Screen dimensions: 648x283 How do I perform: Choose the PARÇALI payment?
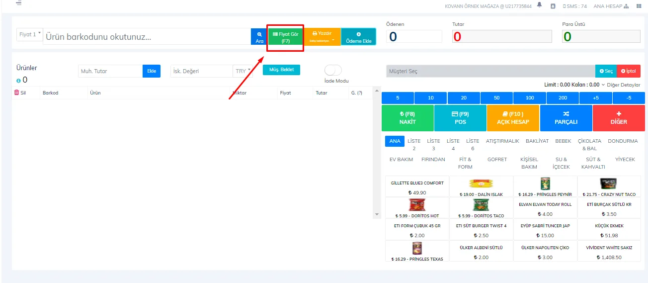tap(566, 118)
